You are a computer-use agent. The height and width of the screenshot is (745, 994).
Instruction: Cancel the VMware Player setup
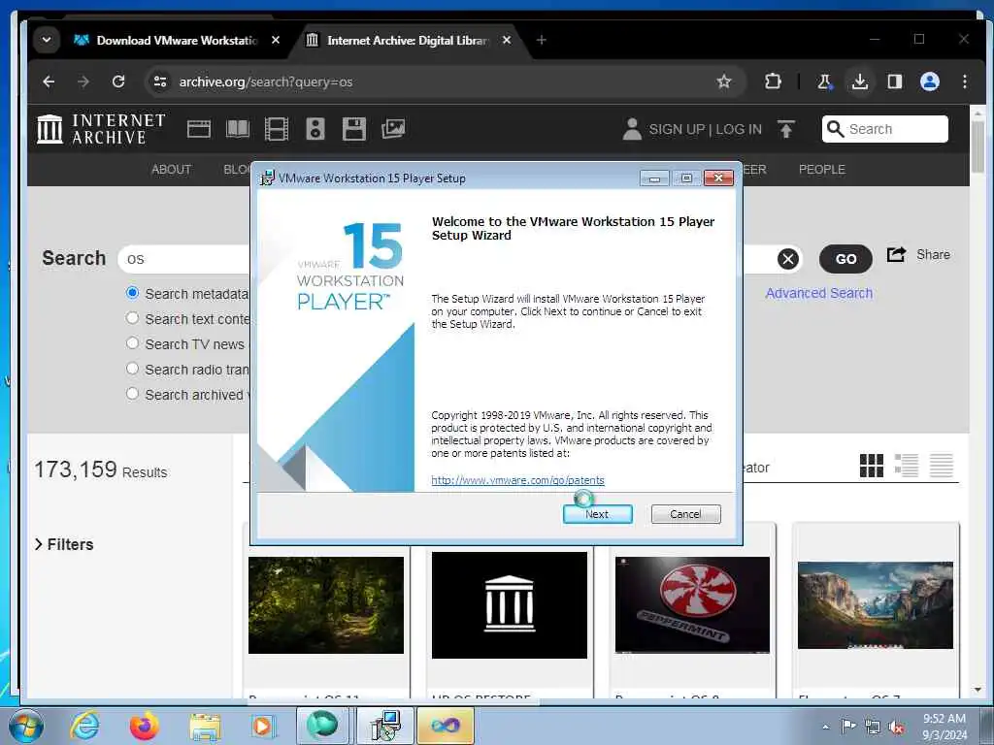coord(685,514)
